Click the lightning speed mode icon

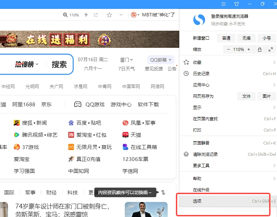[x=86, y=15]
